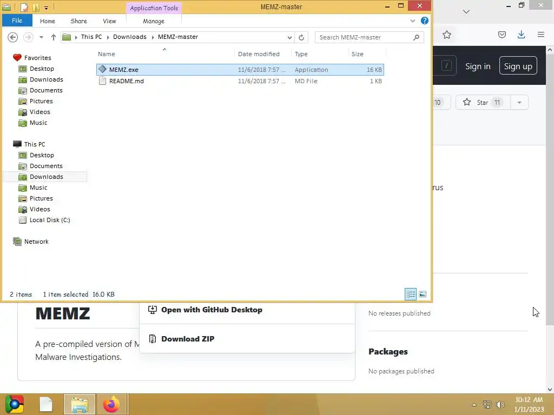Click 'MEMZ-master' breadcrumb in address bar
This screenshot has height=415, width=554.
coord(177,37)
